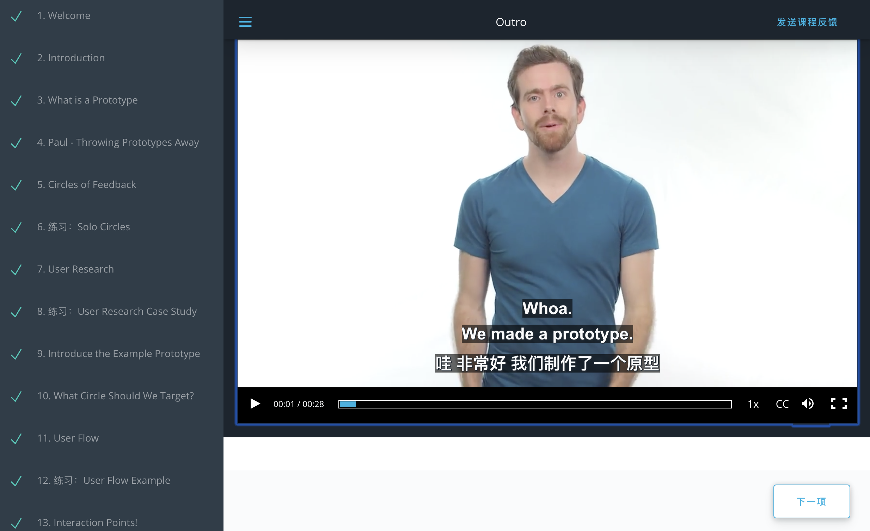870x531 pixels.
Task: Seek within the video progress bar
Action: 534,404
